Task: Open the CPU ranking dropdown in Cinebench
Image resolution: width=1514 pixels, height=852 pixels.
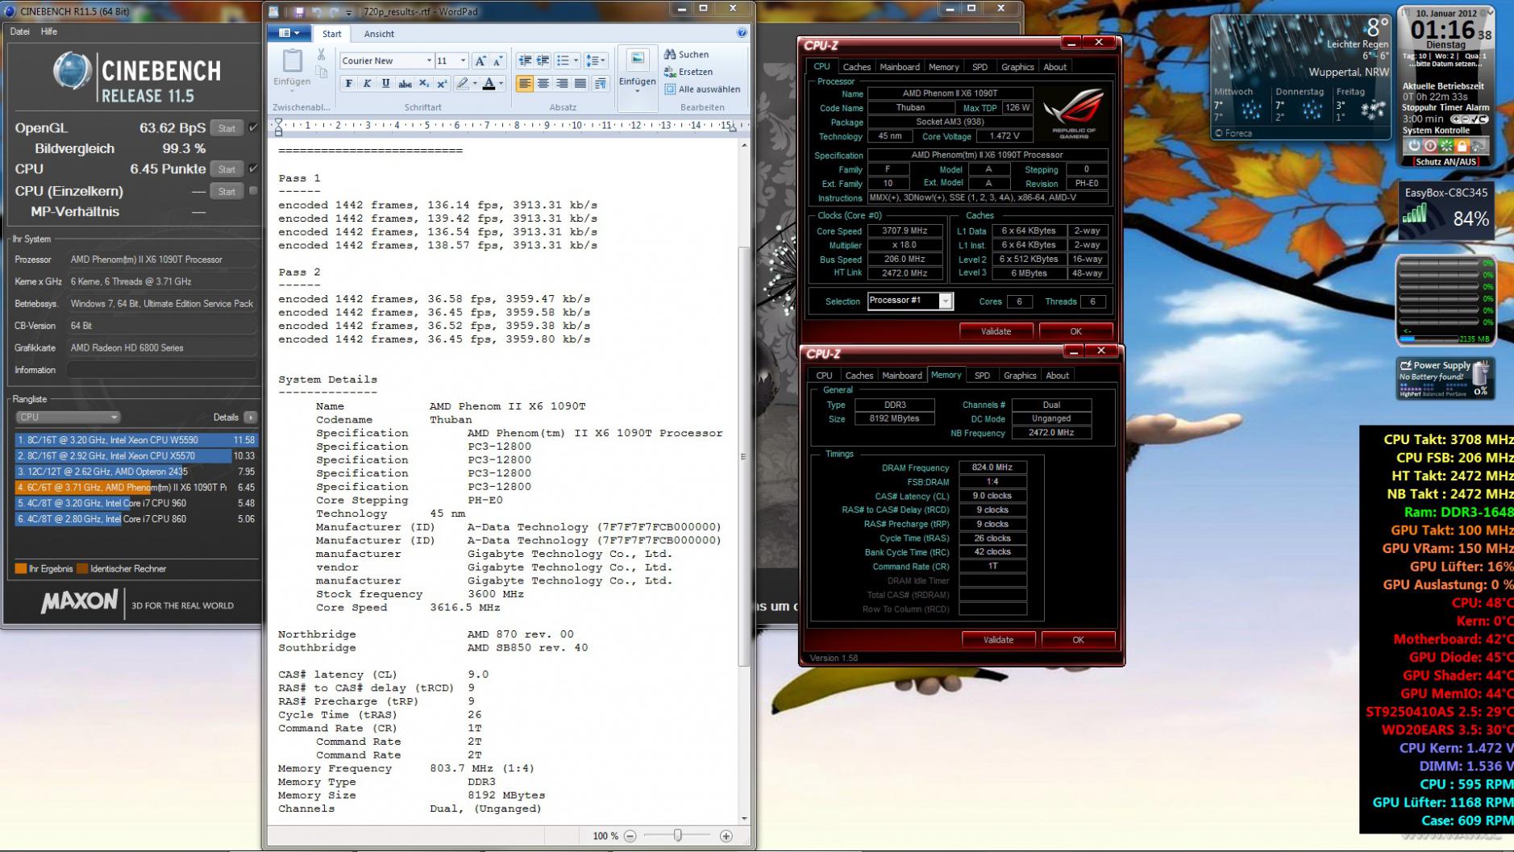Action: (x=68, y=417)
